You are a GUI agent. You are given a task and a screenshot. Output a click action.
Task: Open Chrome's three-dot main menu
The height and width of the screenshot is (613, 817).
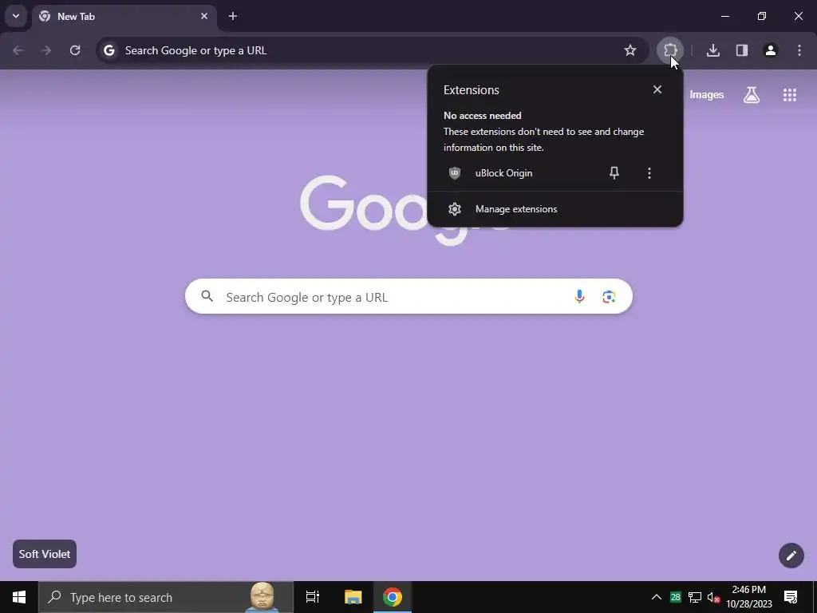click(799, 50)
